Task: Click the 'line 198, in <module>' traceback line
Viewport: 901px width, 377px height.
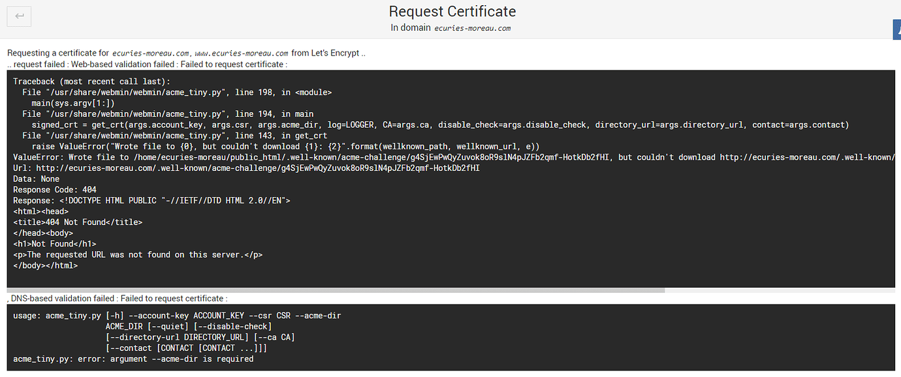Action: pos(177,93)
